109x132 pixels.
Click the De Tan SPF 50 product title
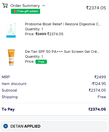click(x=62, y=52)
